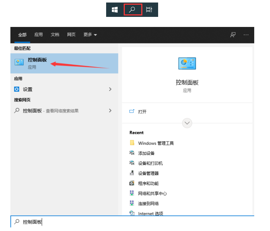
Task: Open the three-dot options menu
Action: point(246,35)
